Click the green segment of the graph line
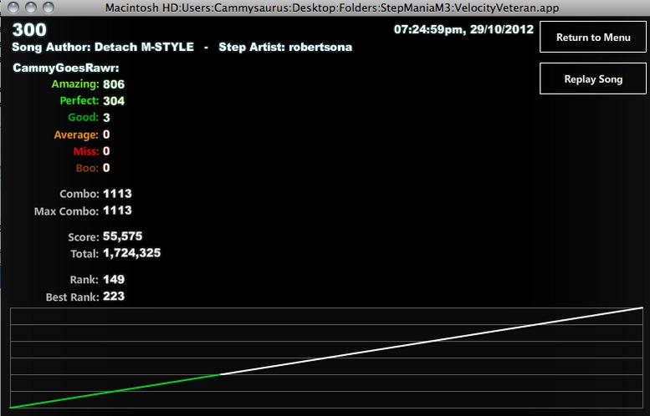 (x=115, y=391)
